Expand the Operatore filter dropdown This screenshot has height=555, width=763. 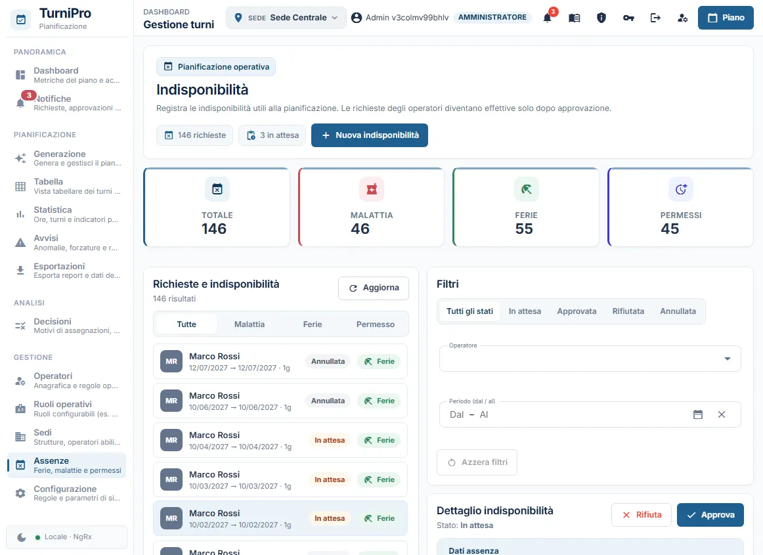[x=590, y=359]
